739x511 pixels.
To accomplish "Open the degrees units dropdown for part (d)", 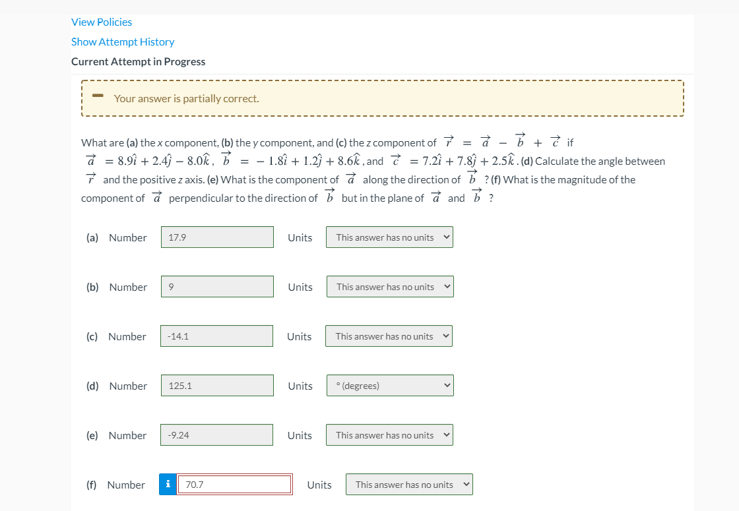I will point(389,385).
